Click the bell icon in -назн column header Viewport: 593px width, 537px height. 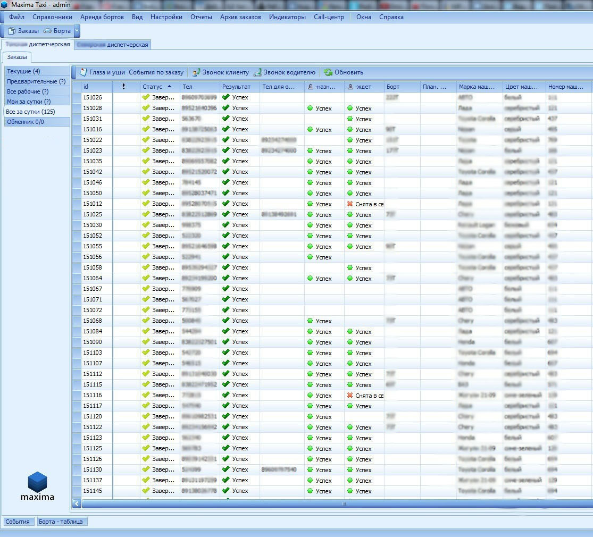(311, 87)
